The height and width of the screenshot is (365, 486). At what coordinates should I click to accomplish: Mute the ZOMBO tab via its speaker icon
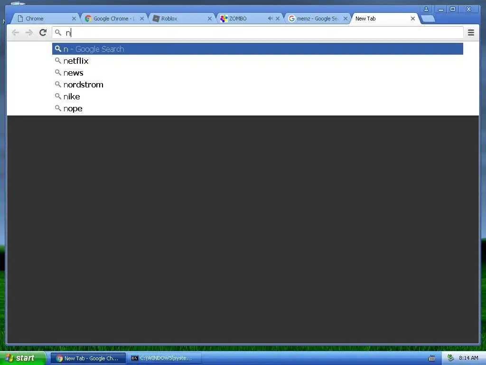pos(270,19)
